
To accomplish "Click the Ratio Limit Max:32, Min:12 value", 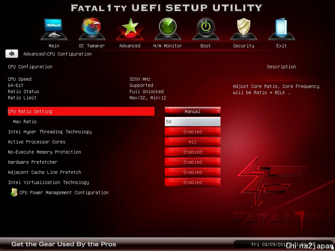I will tap(148, 98).
